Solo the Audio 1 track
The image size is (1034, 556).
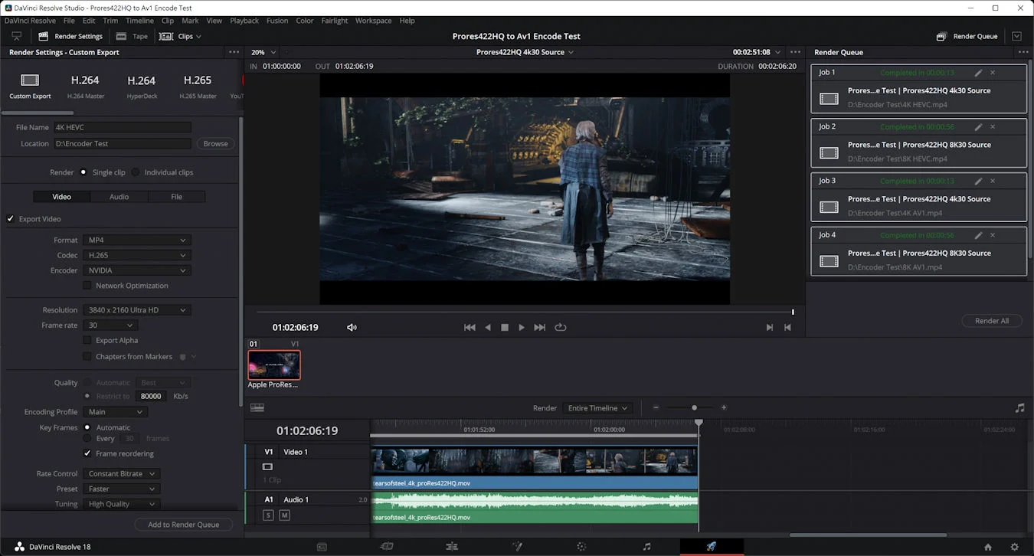tap(269, 515)
